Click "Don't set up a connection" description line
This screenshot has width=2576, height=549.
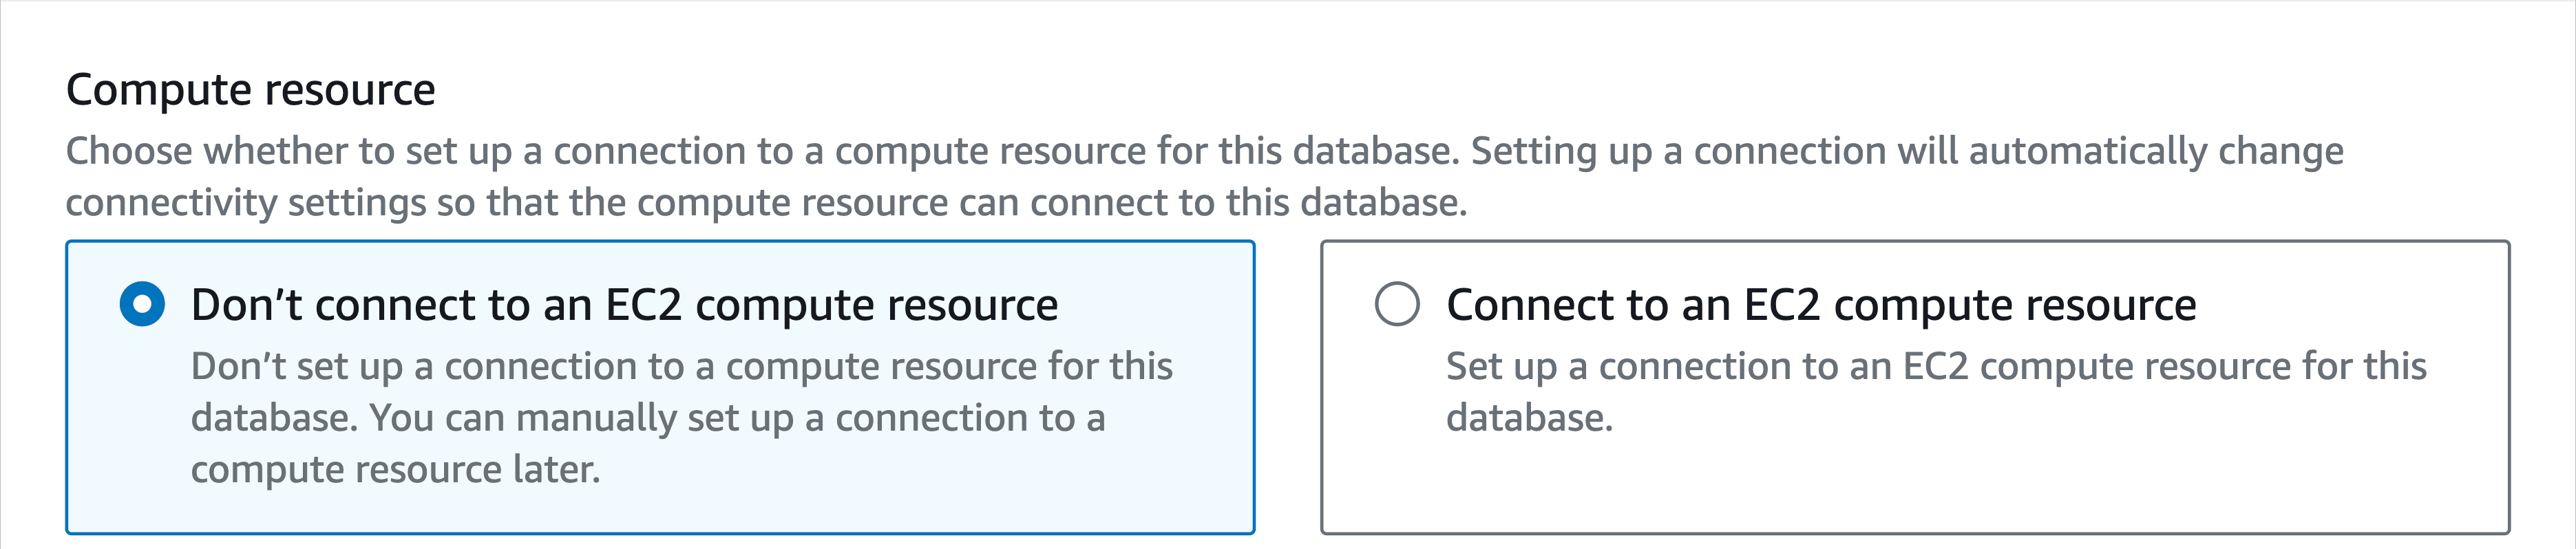pyautogui.click(x=680, y=366)
